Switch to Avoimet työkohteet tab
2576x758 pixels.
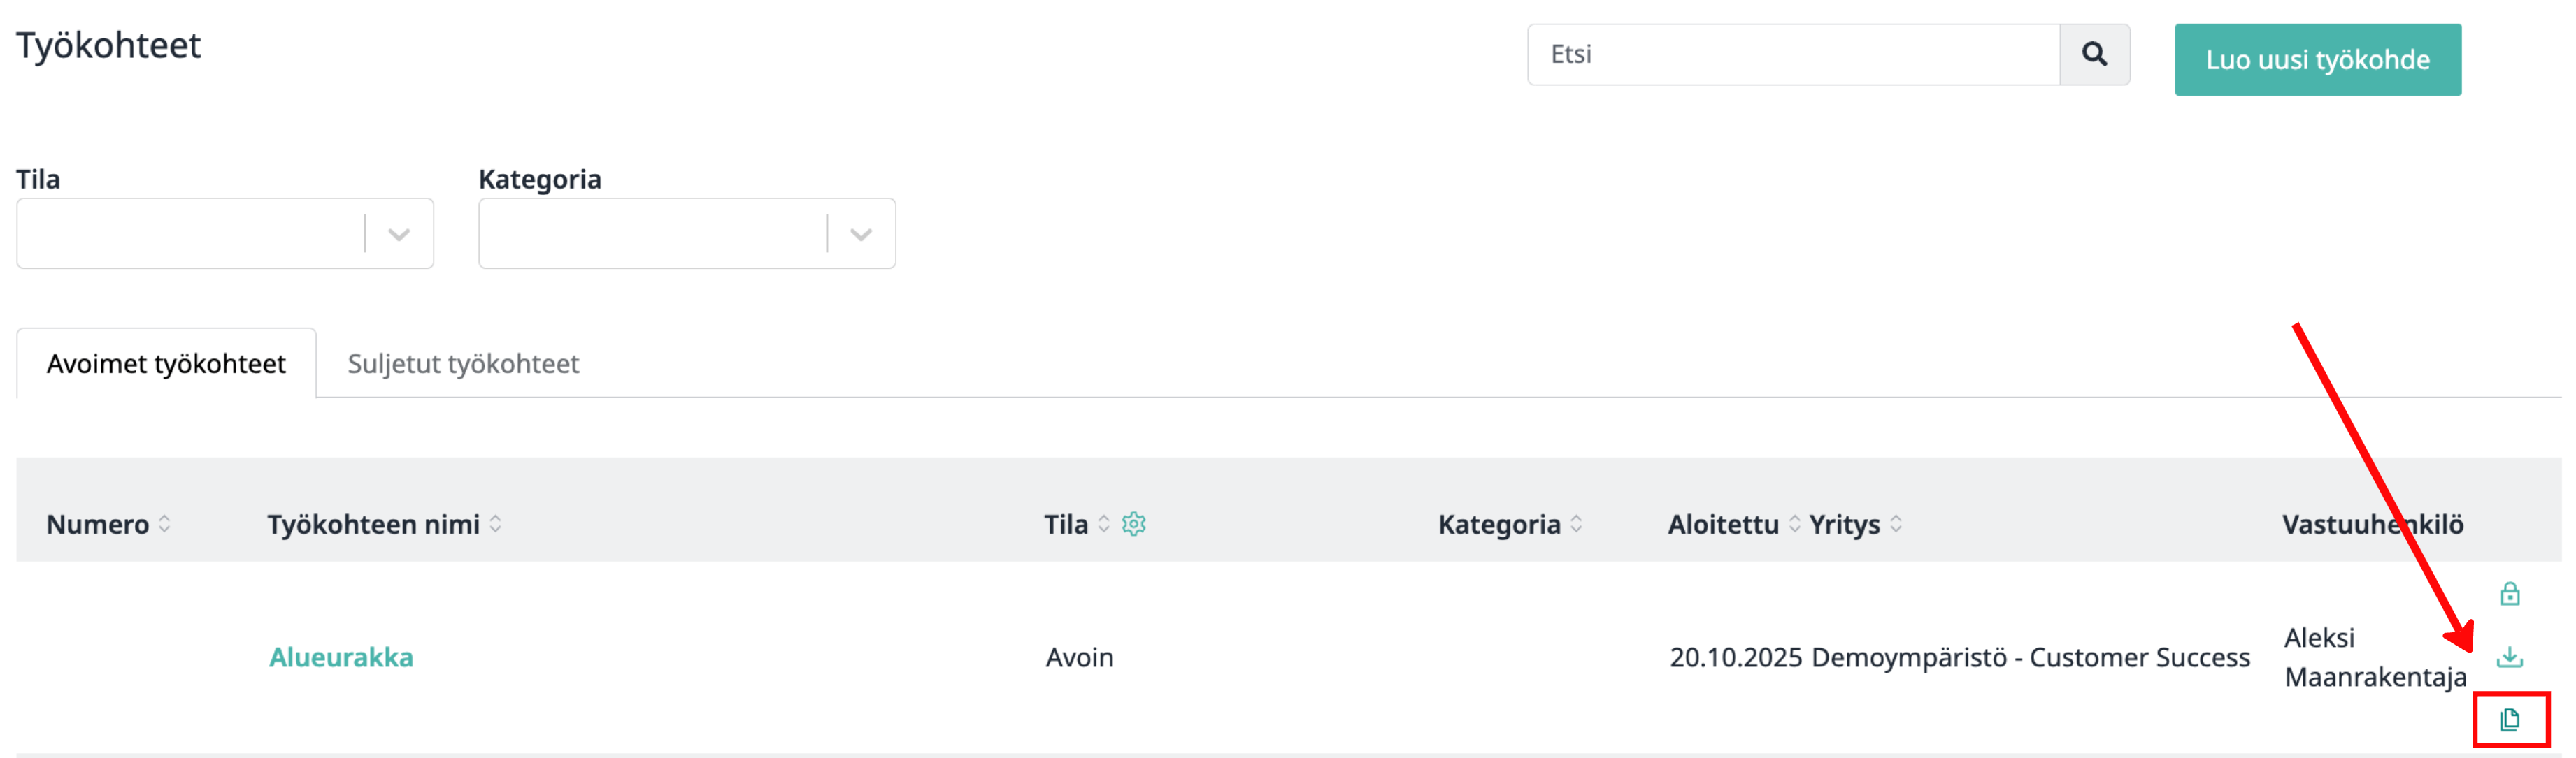click(x=166, y=363)
